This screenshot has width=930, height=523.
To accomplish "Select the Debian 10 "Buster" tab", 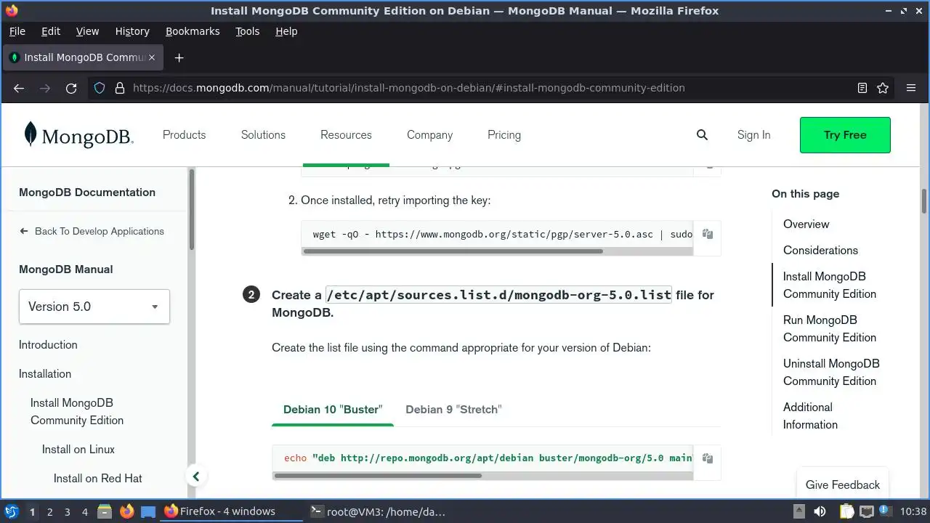I will pyautogui.click(x=333, y=410).
